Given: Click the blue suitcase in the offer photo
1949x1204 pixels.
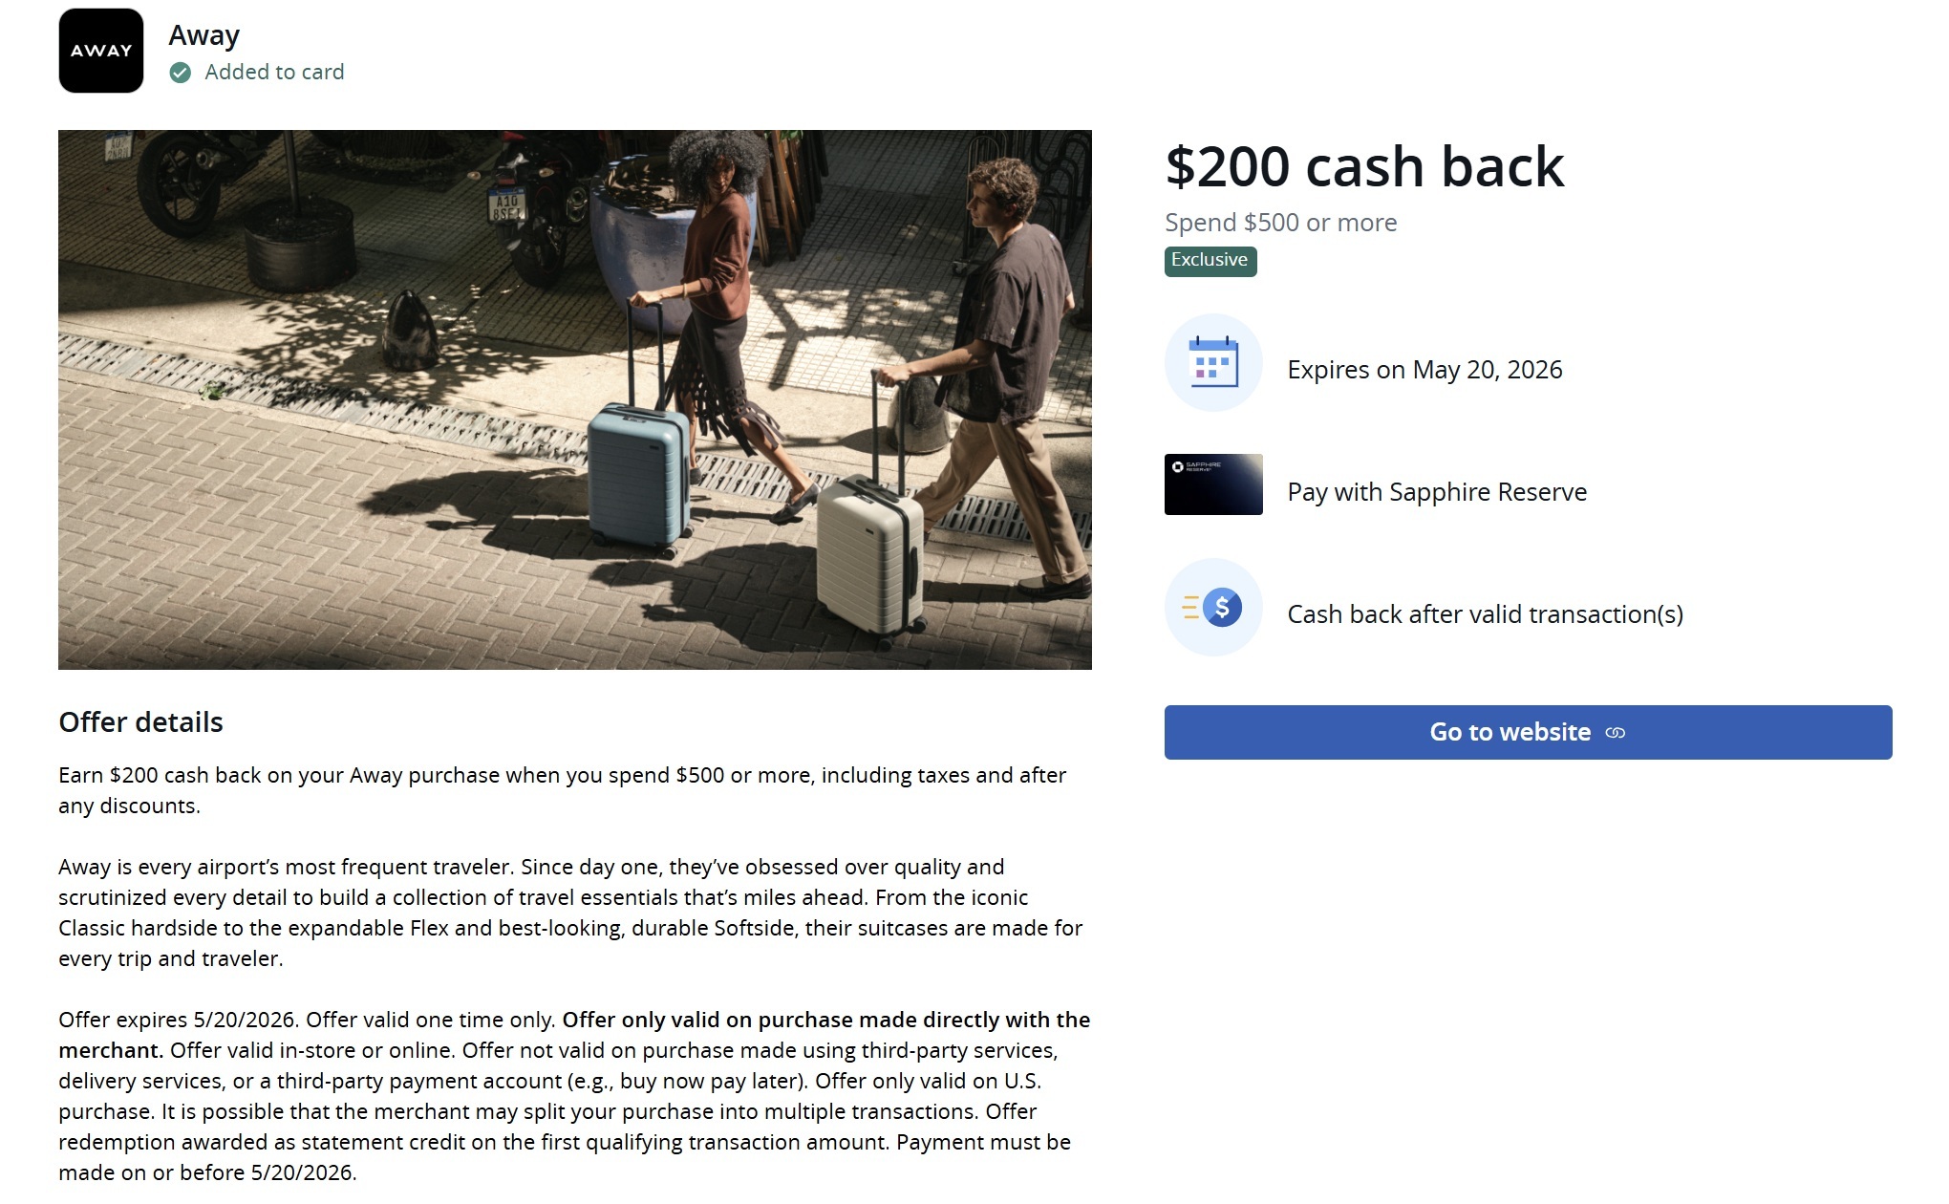Looking at the screenshot, I should 637,478.
